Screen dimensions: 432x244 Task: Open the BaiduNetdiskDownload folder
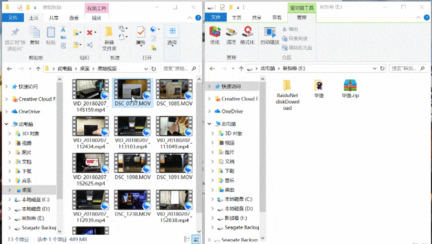(x=287, y=95)
